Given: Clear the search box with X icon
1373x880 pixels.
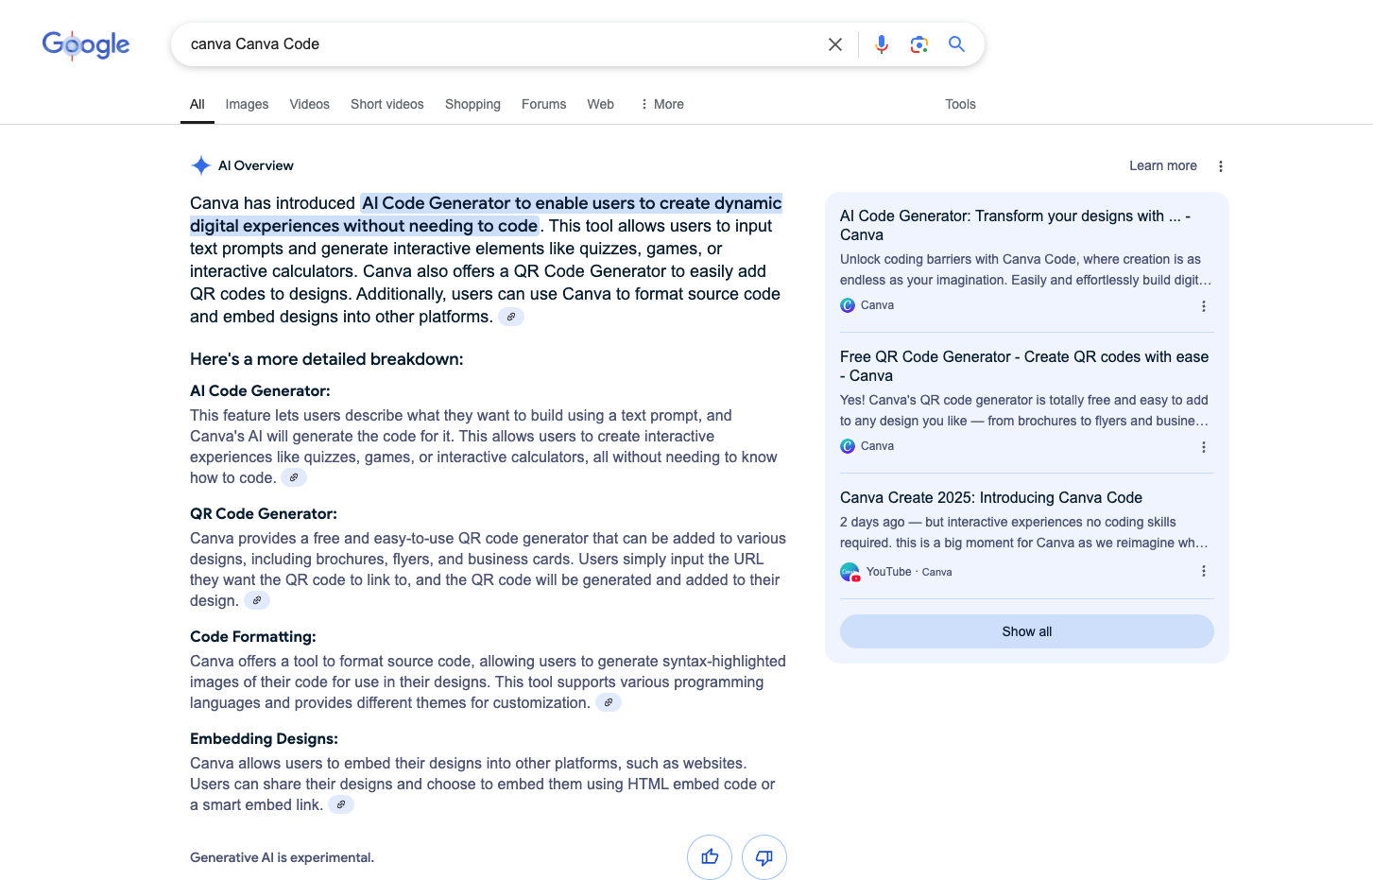Looking at the screenshot, I should tap(835, 44).
